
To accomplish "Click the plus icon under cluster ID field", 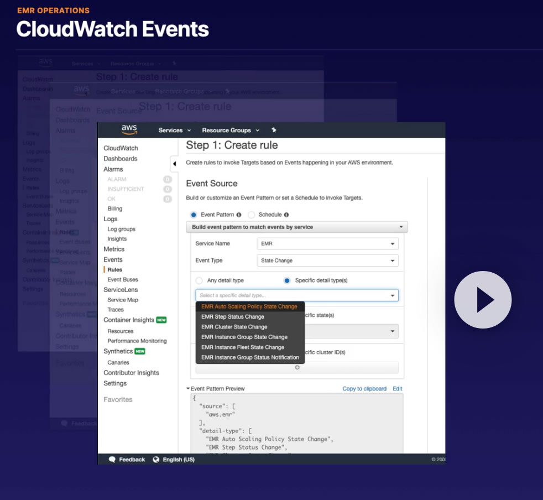I will click(297, 367).
